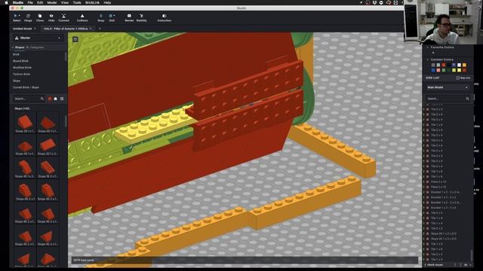Screen dimensions: 483x271
Task: Click the Connect tool icon
Action: coord(63,17)
